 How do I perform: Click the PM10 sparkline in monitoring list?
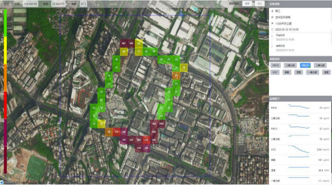pyautogui.click(x=299, y=107)
